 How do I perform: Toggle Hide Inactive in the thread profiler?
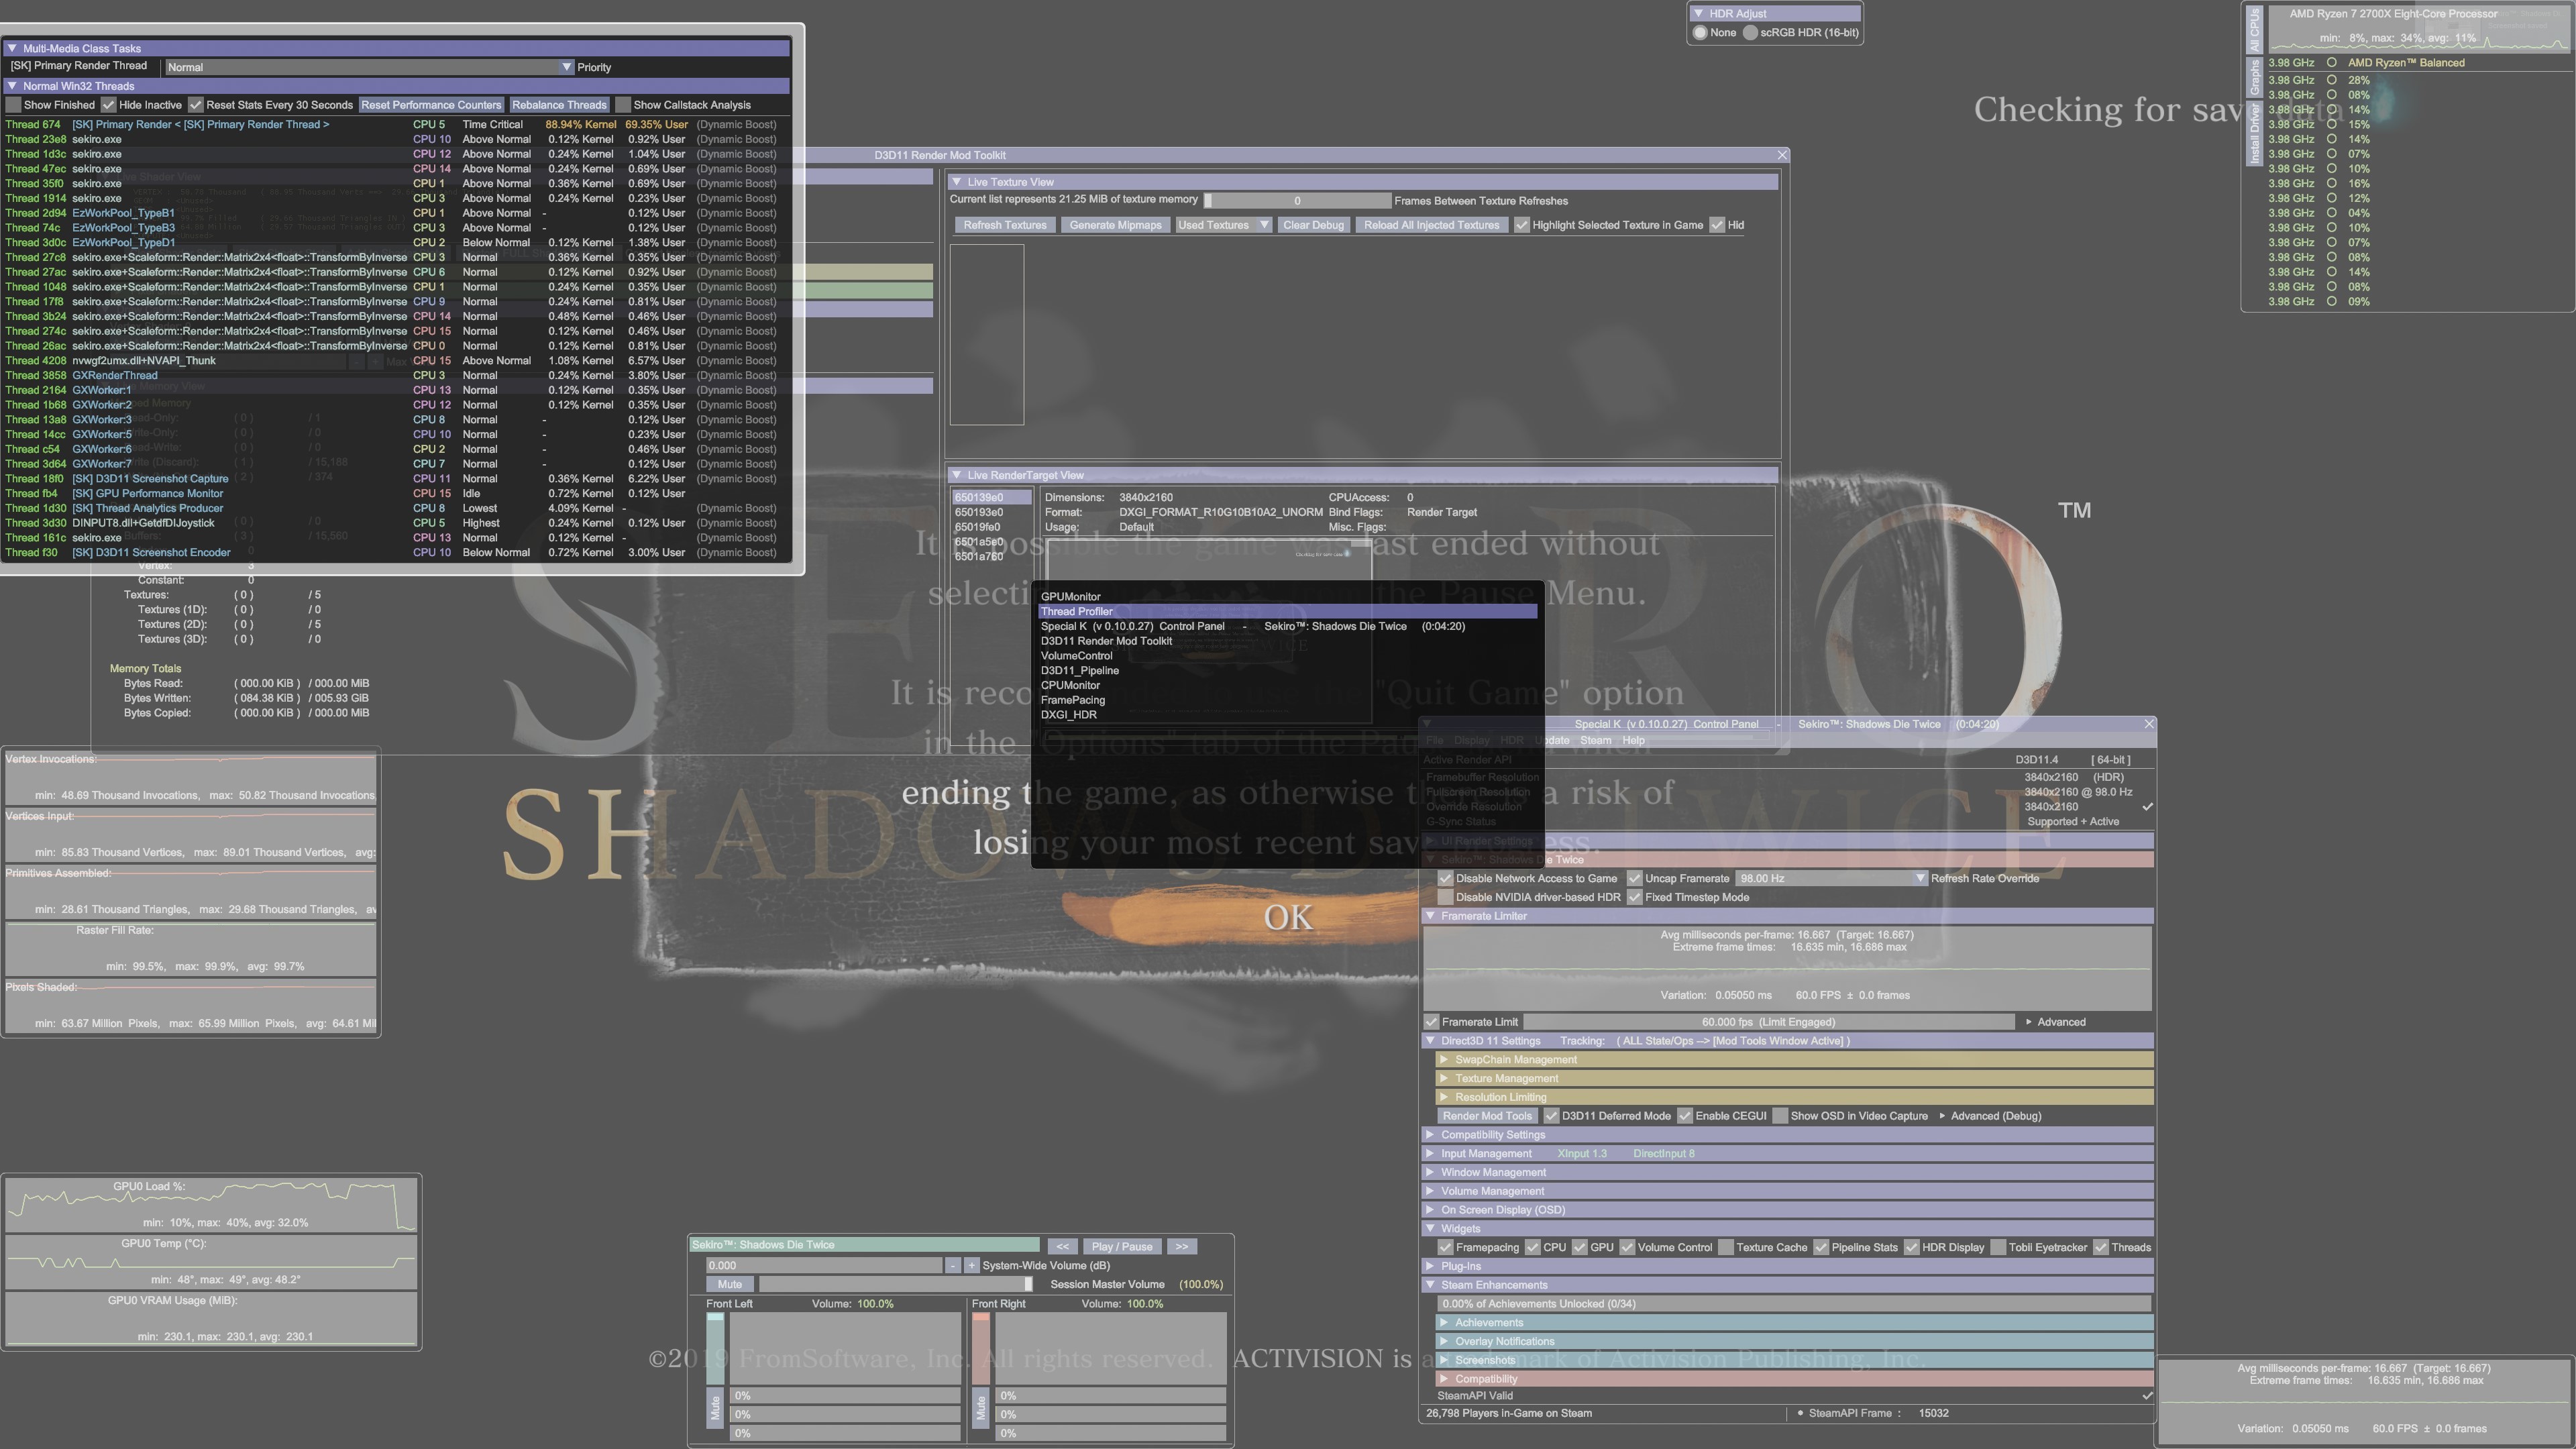109,104
